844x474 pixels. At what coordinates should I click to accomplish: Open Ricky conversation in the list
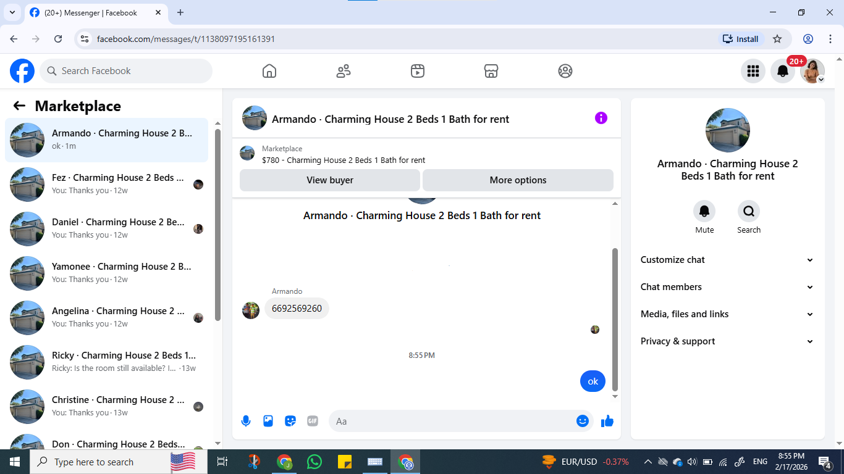(x=107, y=362)
